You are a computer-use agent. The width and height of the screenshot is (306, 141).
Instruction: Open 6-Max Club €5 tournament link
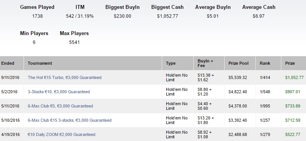(x=60, y=106)
